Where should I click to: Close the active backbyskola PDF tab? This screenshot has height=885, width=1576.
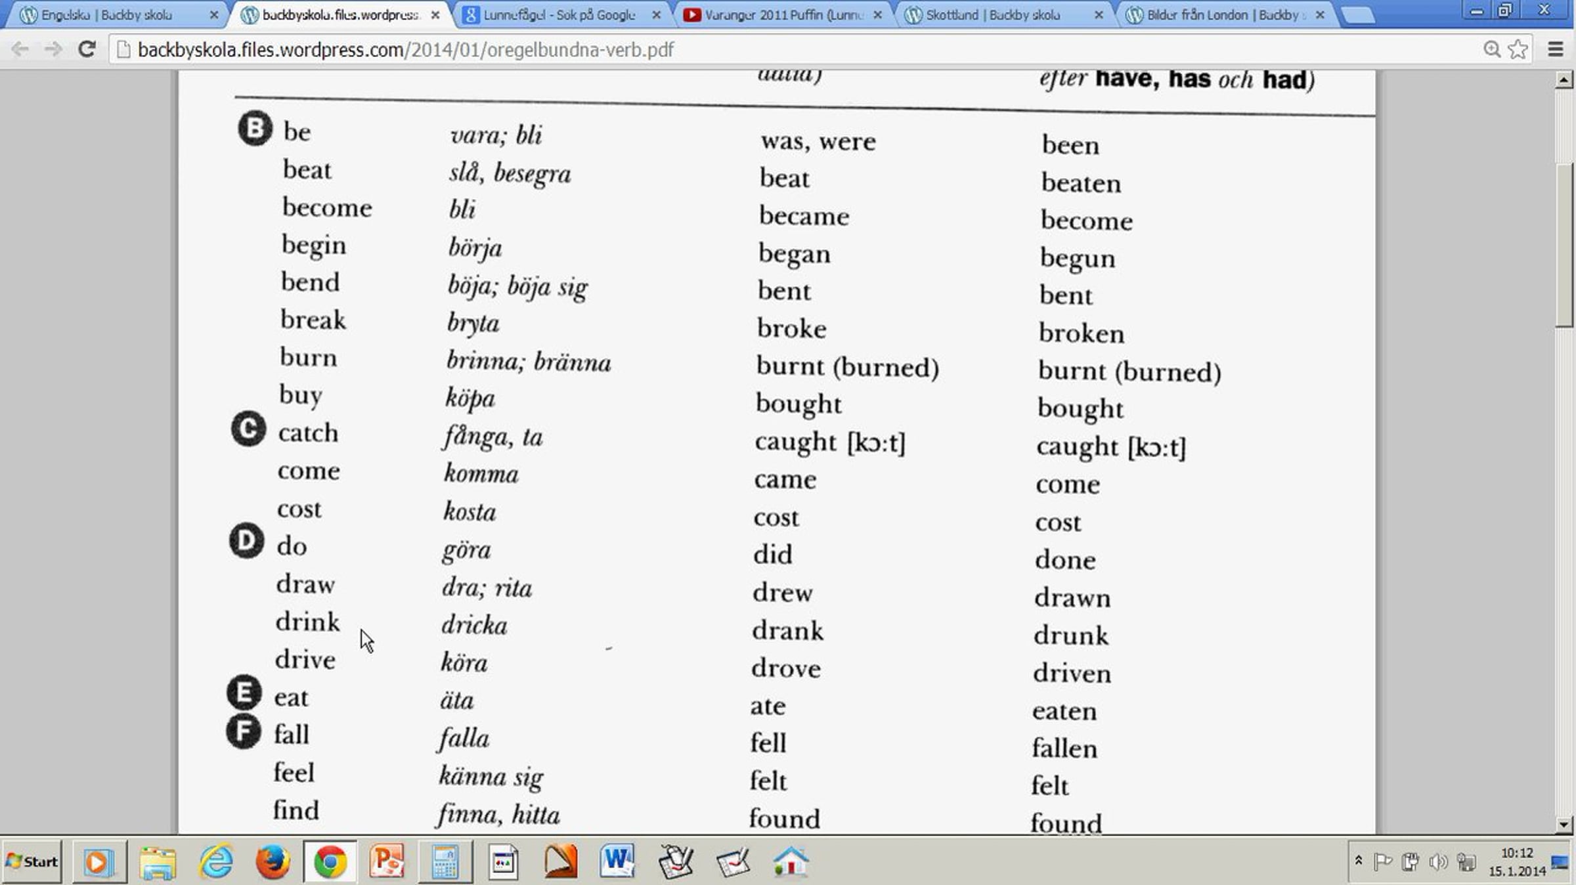[435, 14]
